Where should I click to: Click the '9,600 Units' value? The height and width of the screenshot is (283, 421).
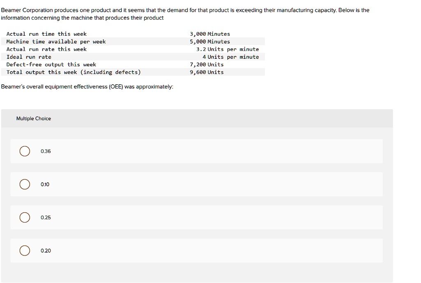(207, 72)
